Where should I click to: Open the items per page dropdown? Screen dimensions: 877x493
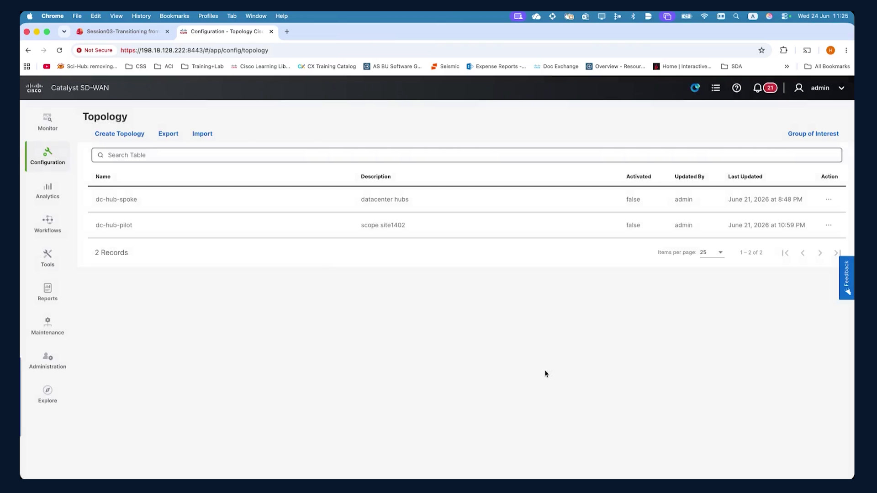pyautogui.click(x=712, y=252)
